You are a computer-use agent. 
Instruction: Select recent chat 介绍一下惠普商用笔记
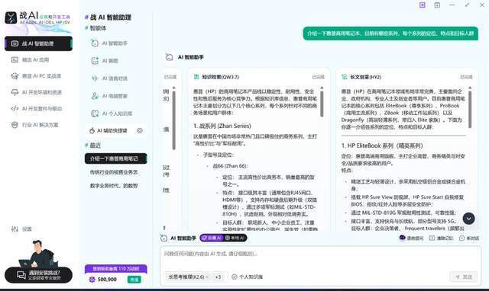tap(115, 158)
